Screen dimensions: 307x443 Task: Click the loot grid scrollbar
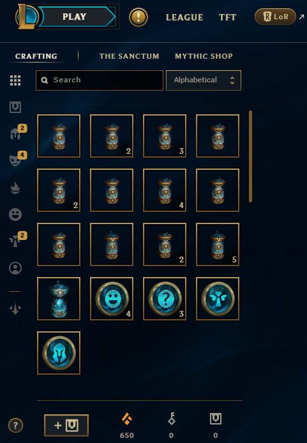point(250,156)
